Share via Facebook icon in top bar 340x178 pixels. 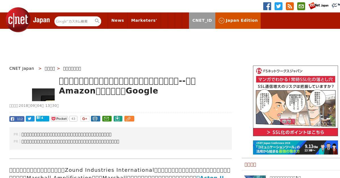tap(267, 6)
